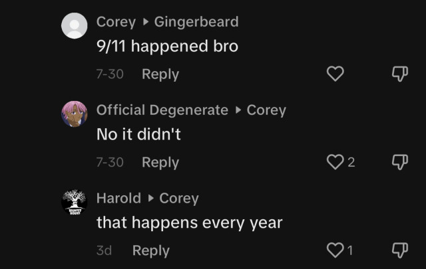Like Corey's "9/11 happened bro" comment

click(335, 74)
